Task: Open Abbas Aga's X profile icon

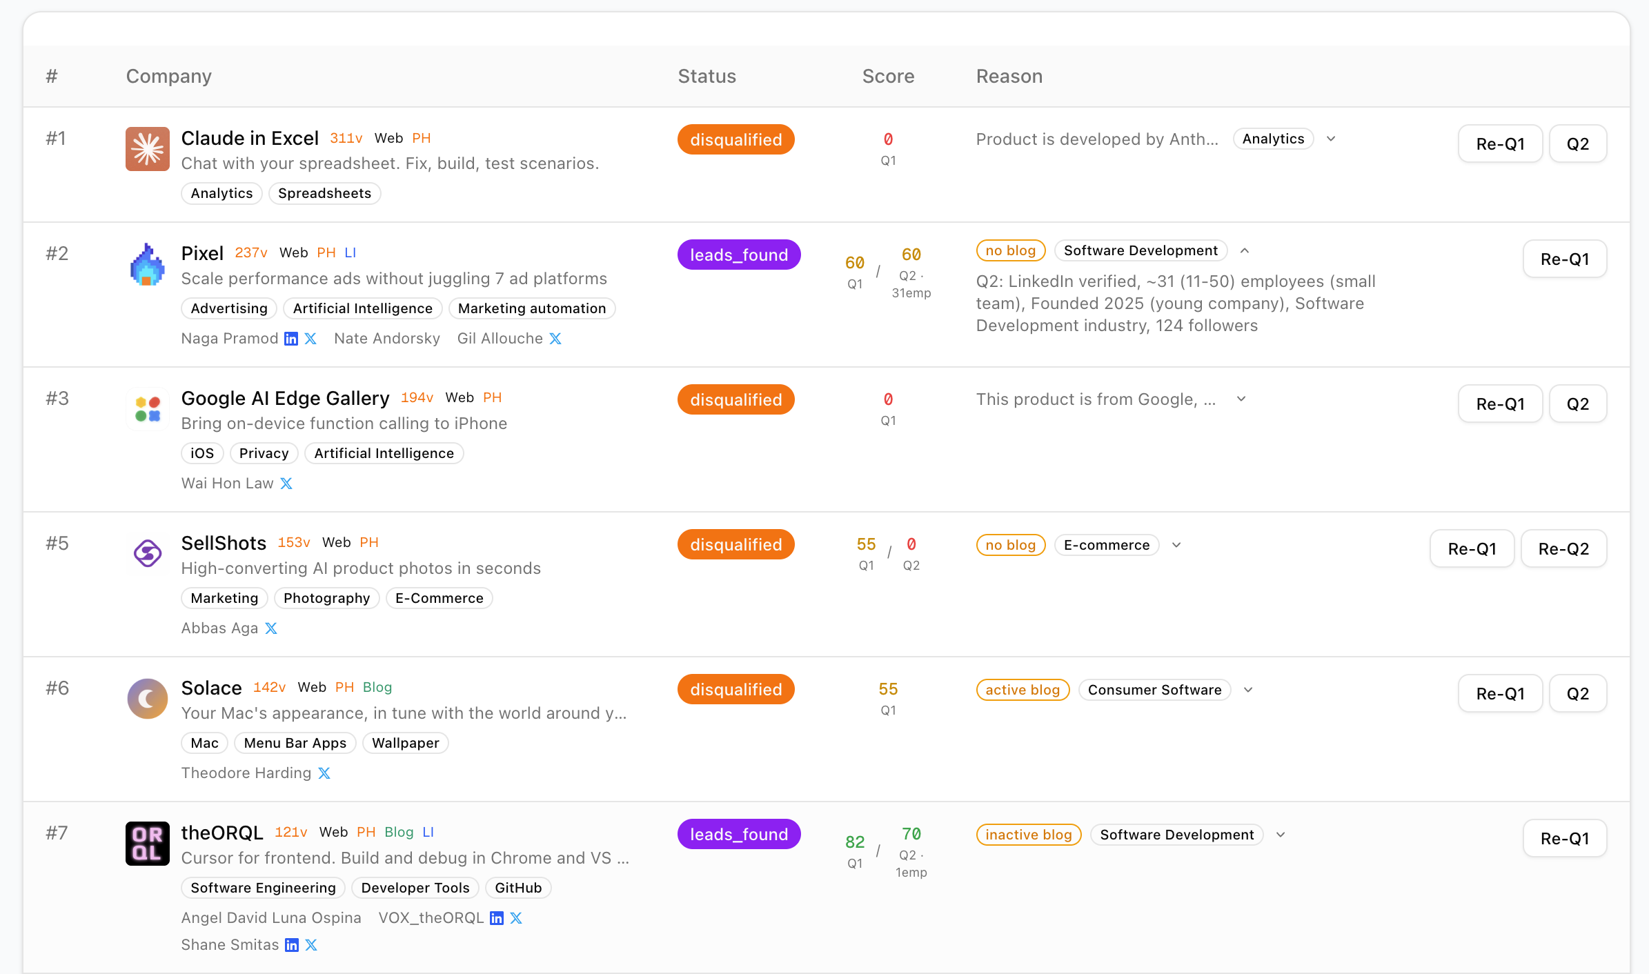Action: click(x=271, y=628)
